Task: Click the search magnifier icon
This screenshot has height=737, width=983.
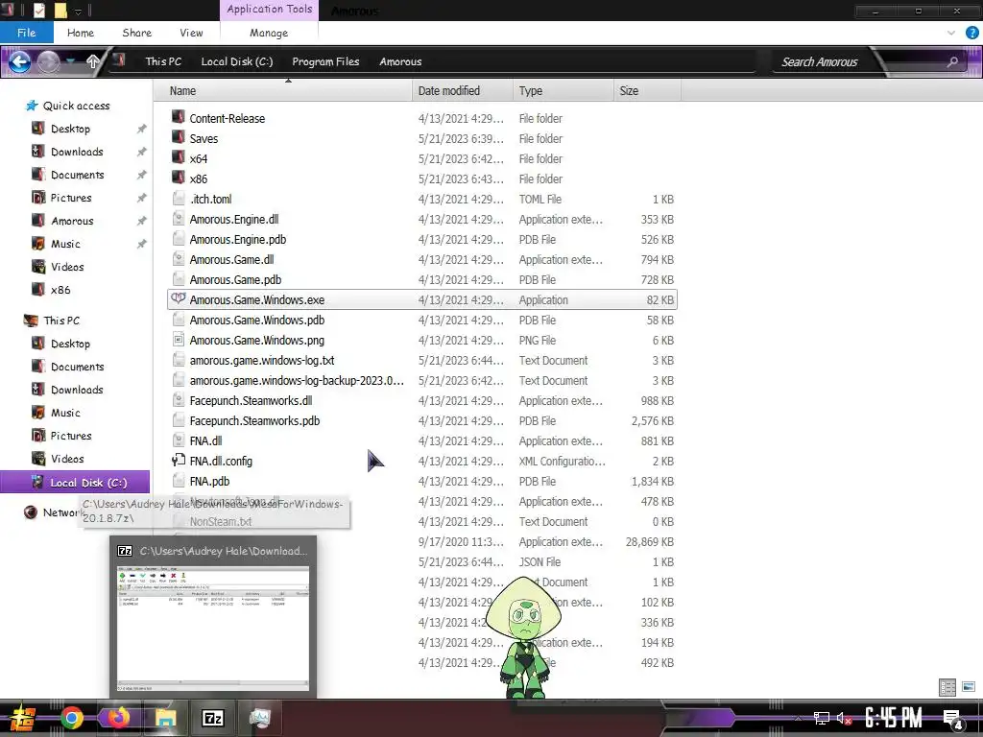Action: (x=952, y=61)
